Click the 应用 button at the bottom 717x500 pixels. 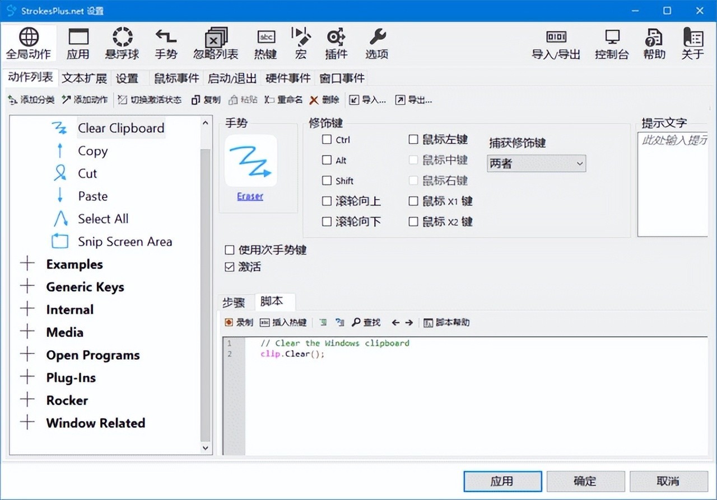point(502,481)
